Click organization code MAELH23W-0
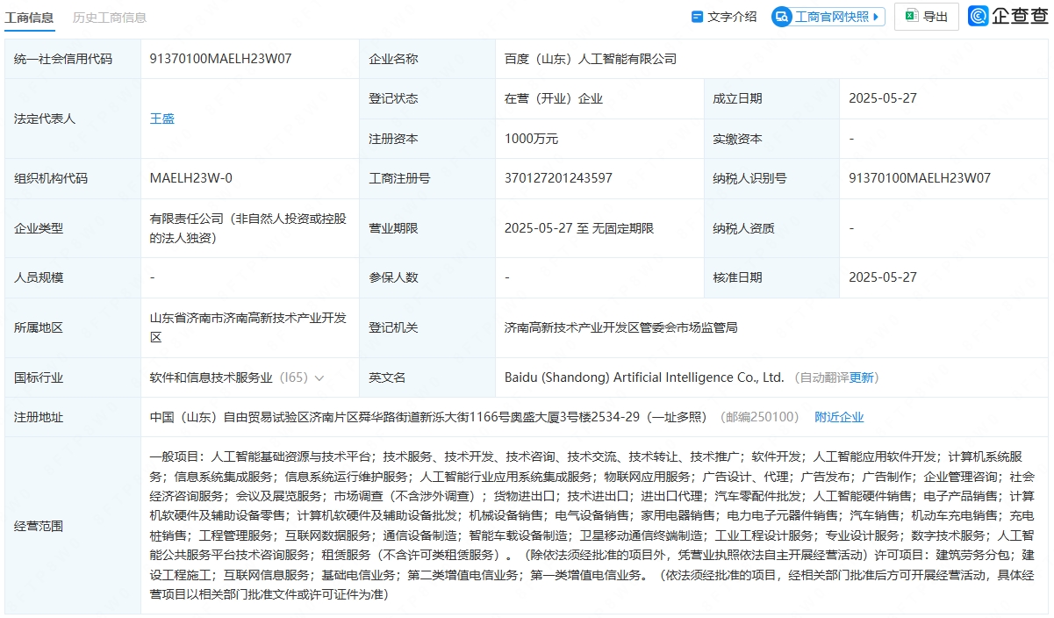Viewport: 1054px width, 618px height. click(x=191, y=177)
